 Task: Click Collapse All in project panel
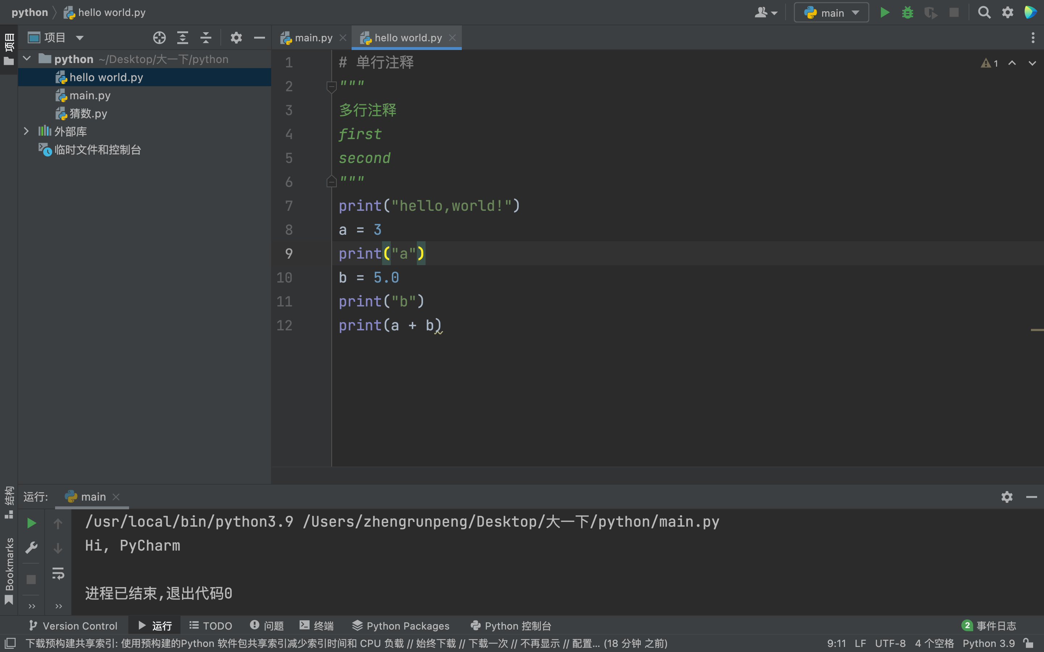click(x=206, y=38)
